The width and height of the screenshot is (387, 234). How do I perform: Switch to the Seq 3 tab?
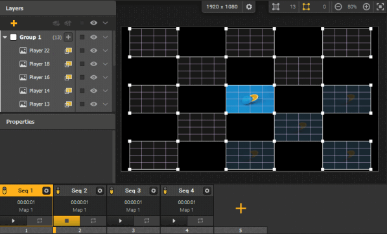coord(133,191)
